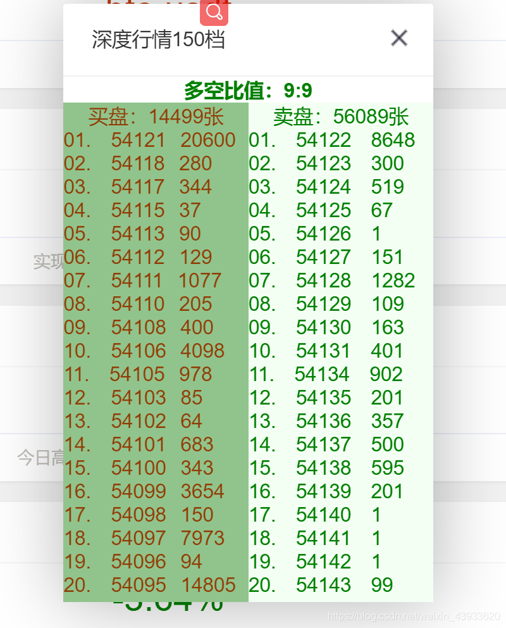Close the 深度行情150档 dialog
This screenshot has height=628, width=506.
click(399, 38)
